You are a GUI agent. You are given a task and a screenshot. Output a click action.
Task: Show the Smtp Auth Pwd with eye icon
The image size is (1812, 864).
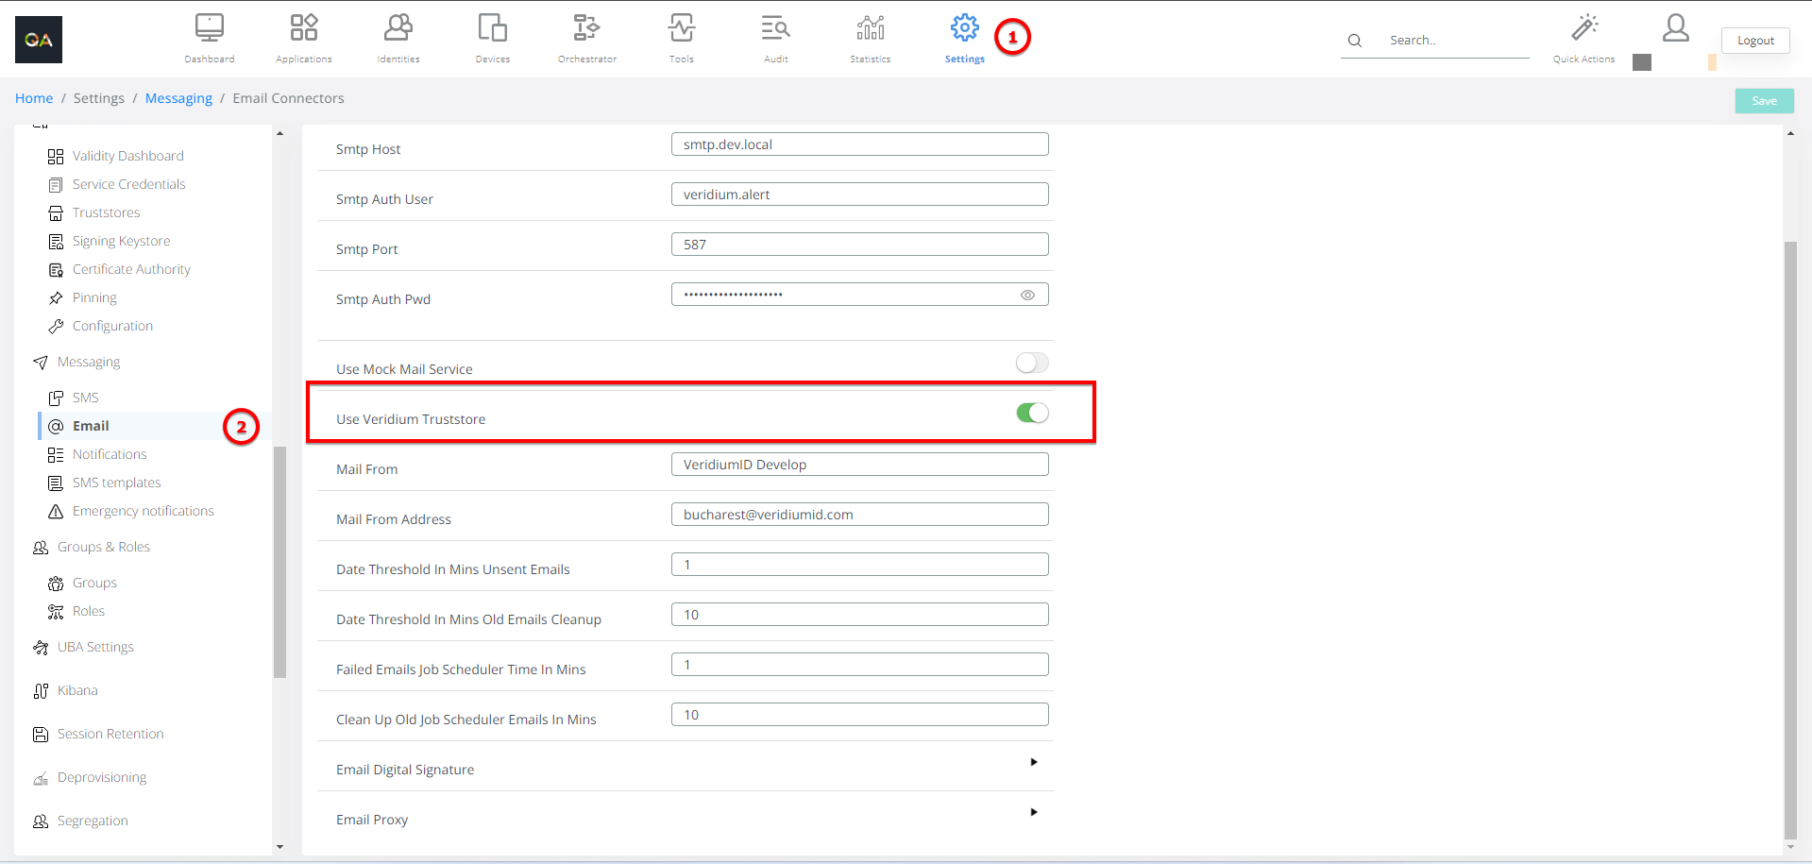pyautogui.click(x=1027, y=296)
